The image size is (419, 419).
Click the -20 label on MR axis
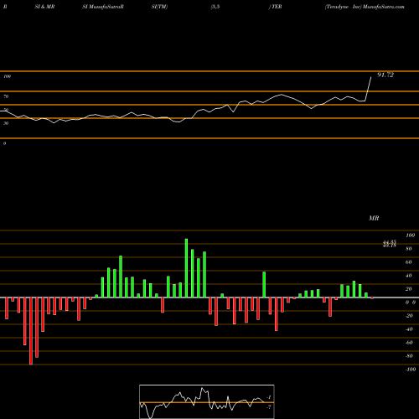[x=409, y=316]
